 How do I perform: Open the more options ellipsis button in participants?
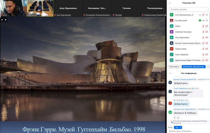click(x=208, y=67)
